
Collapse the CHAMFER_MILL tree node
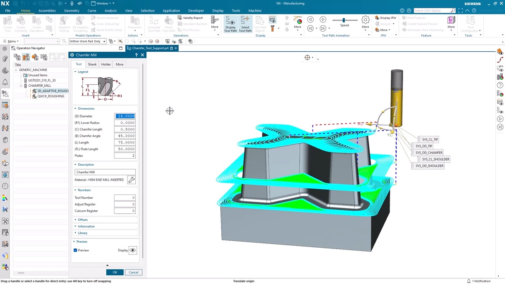[21, 86]
